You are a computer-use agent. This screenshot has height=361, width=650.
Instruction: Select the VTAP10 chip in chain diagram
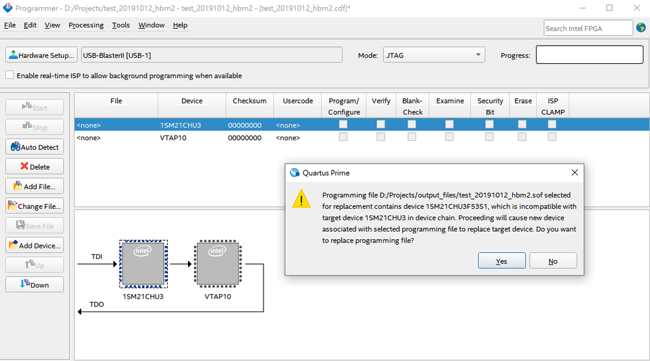tap(218, 263)
